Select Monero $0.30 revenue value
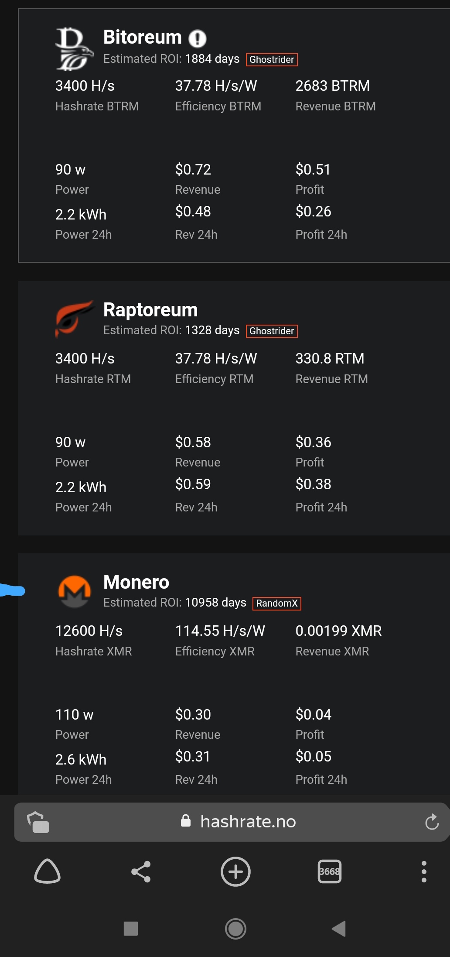450x957 pixels. pos(193,715)
